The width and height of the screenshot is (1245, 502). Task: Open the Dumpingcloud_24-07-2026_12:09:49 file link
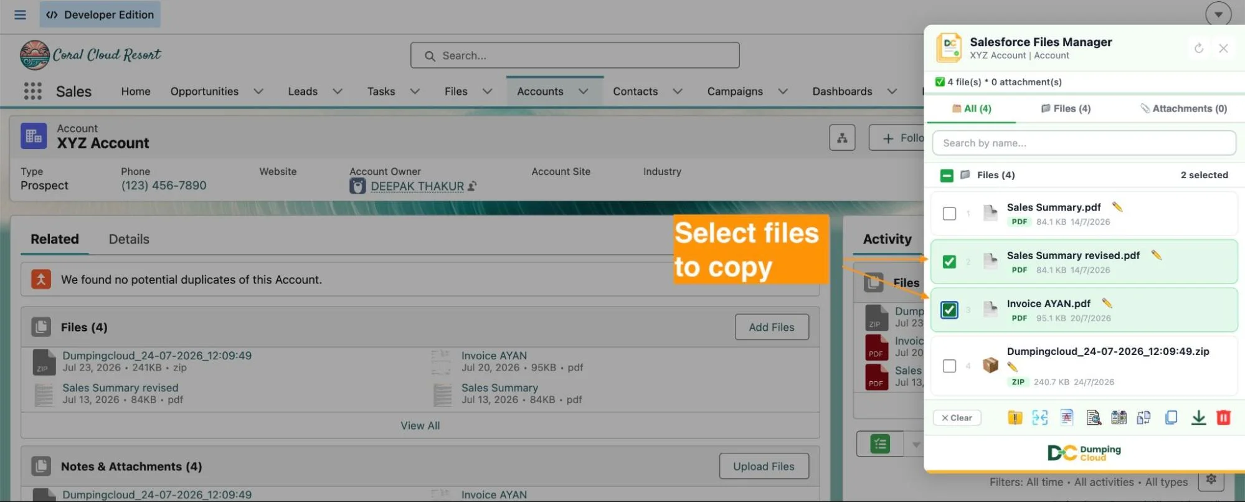tap(157, 356)
